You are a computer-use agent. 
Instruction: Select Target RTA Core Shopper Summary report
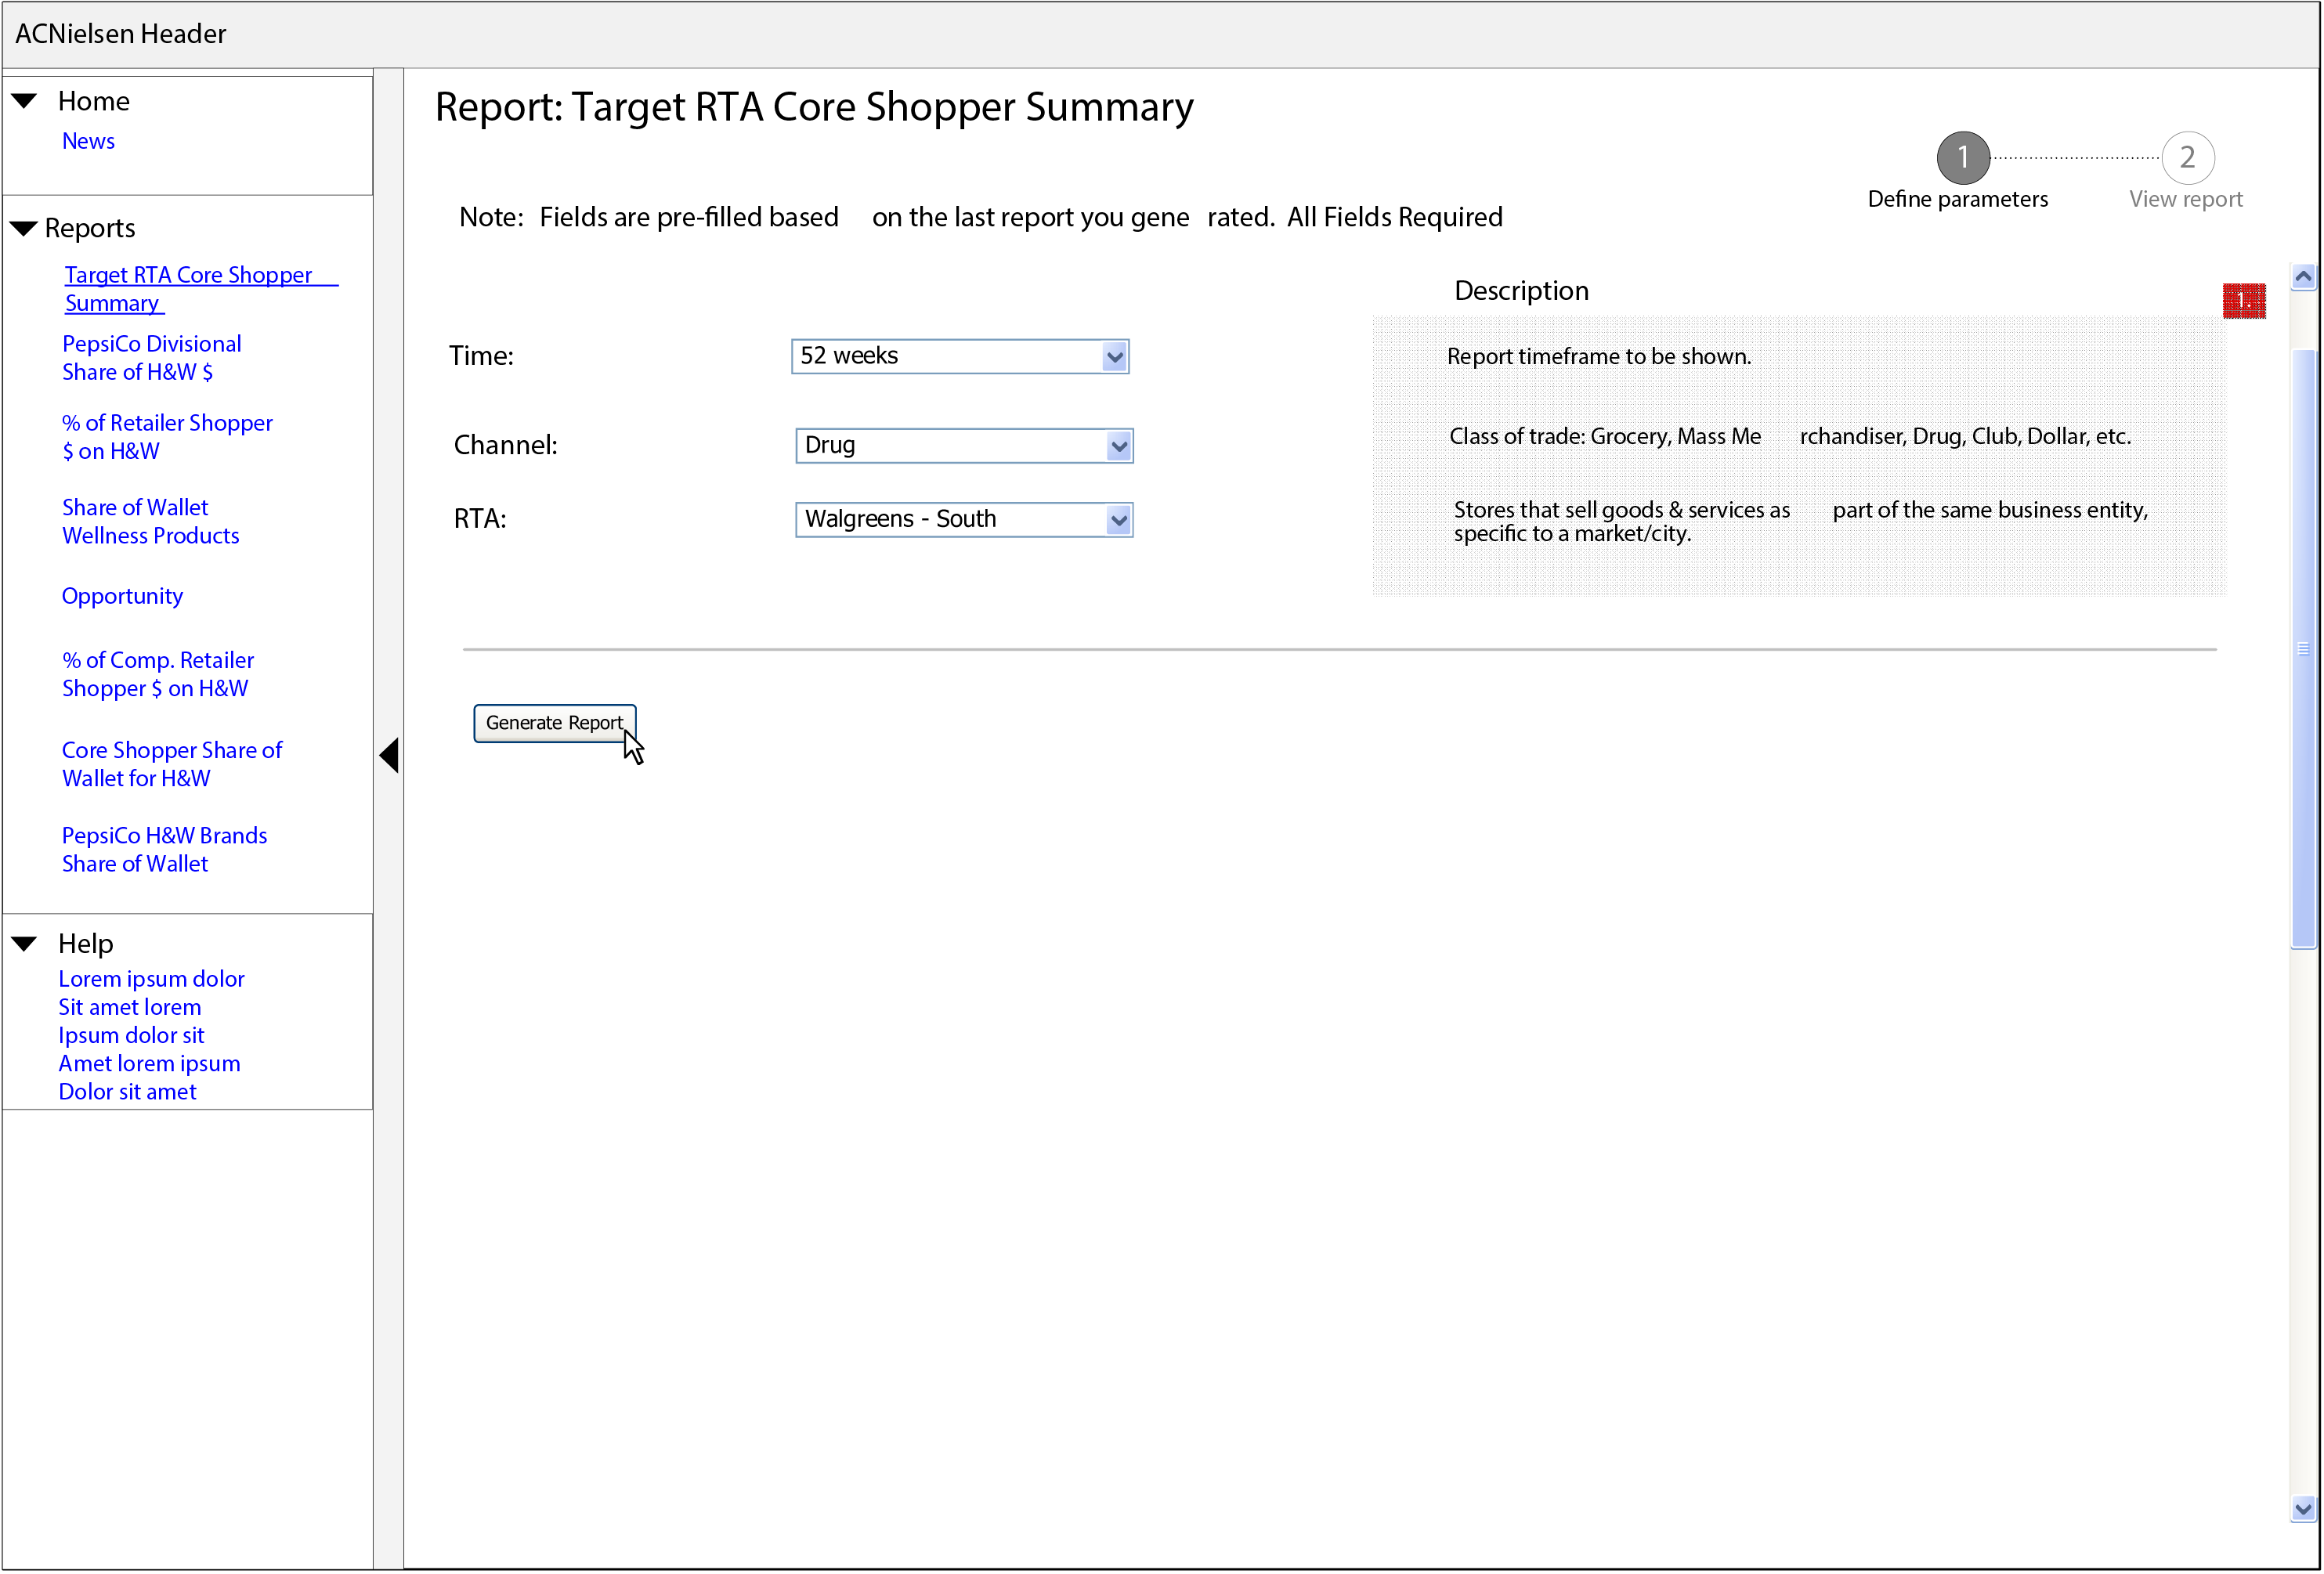coord(200,288)
